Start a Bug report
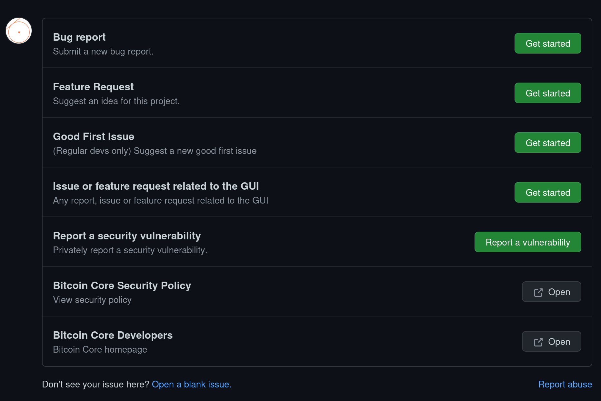Screen dimensions: 601x401 (547, 44)
